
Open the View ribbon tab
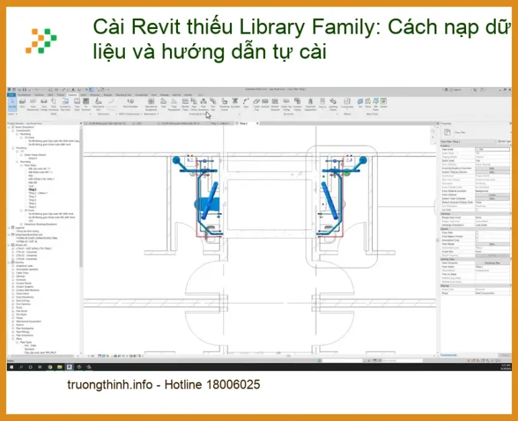click(x=154, y=95)
